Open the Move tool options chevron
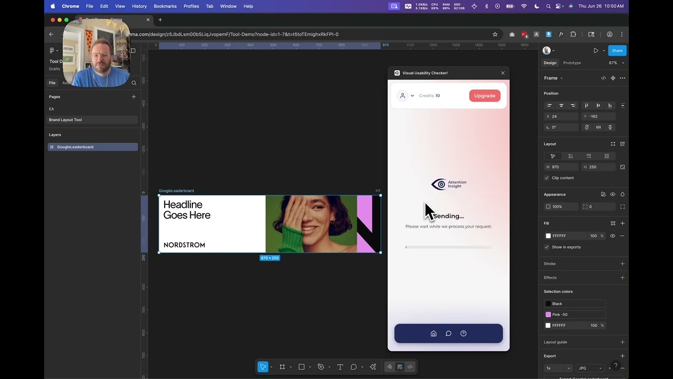Screen dimensions: 673x379 [271, 367]
